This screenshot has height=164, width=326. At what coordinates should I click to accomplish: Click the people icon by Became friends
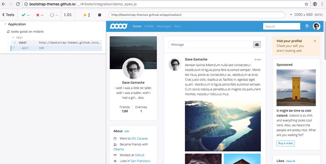[115, 144]
